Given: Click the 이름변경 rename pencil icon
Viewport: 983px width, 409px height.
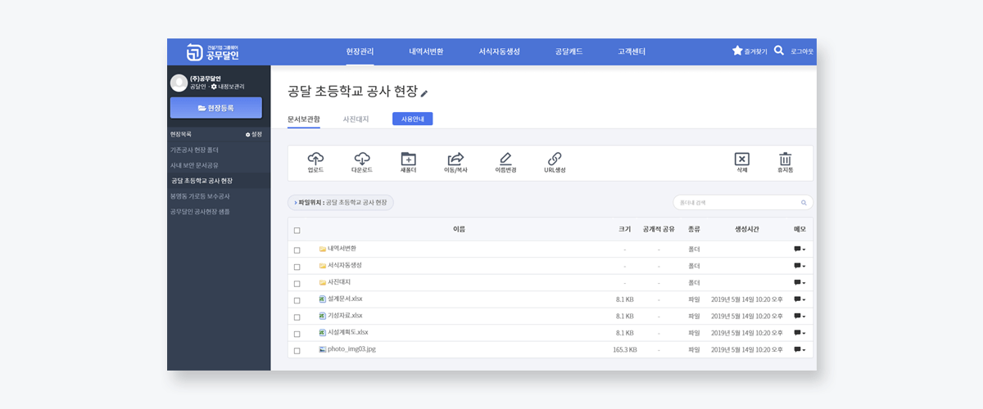Looking at the screenshot, I should coord(505,159).
